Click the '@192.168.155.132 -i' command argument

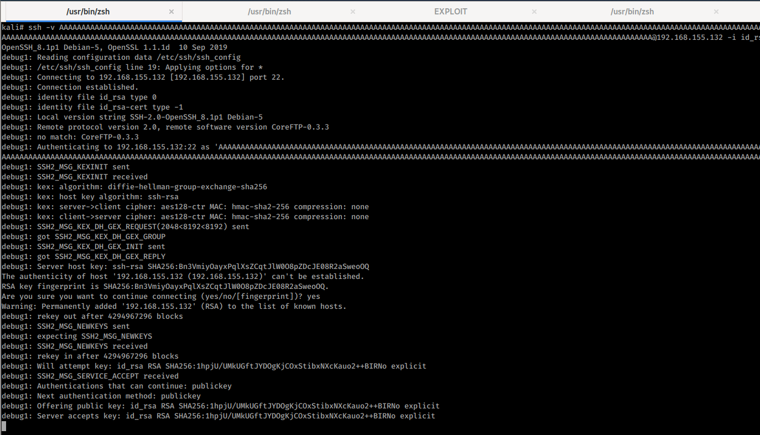694,37
